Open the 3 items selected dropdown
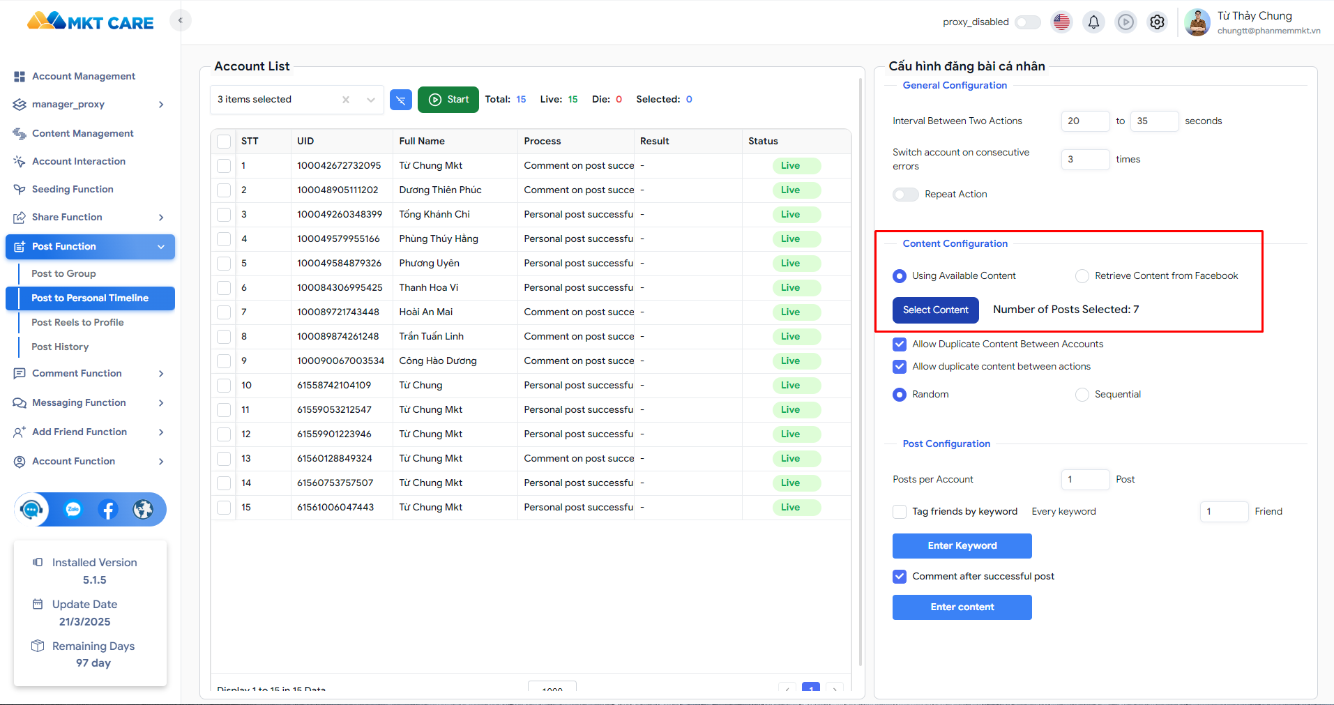 (x=297, y=100)
